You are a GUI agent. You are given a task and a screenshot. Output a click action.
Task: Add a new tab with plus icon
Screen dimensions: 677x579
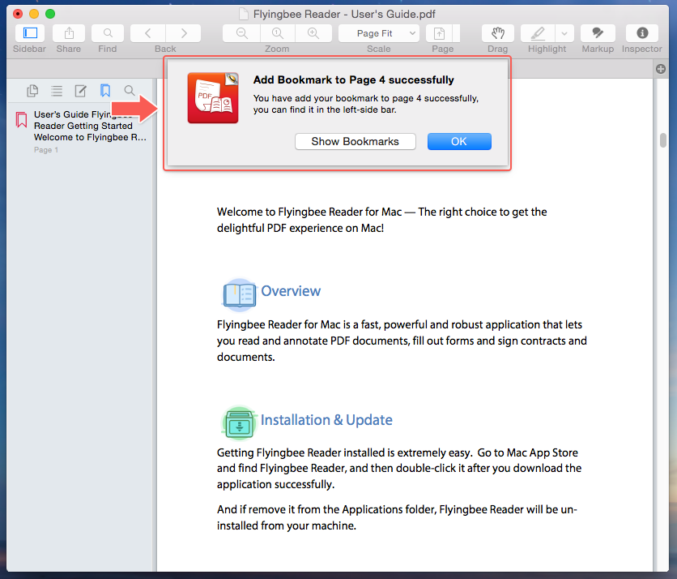click(x=661, y=69)
